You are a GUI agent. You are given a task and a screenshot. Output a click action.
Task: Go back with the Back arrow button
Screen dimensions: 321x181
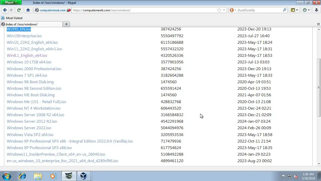[5, 10]
